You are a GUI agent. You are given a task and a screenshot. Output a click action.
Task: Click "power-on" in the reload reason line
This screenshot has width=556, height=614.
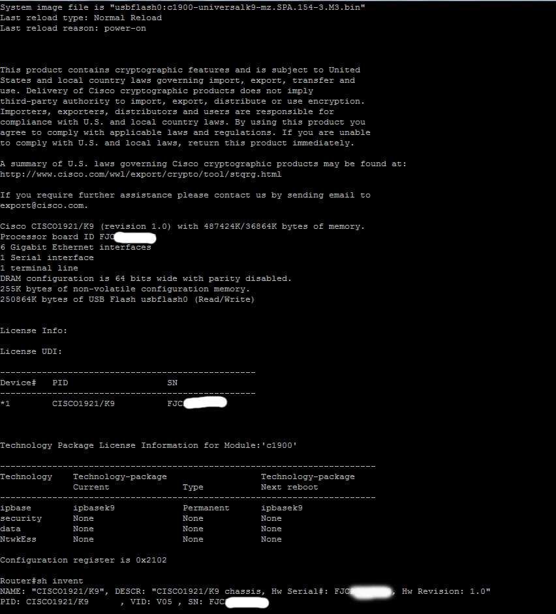point(125,28)
